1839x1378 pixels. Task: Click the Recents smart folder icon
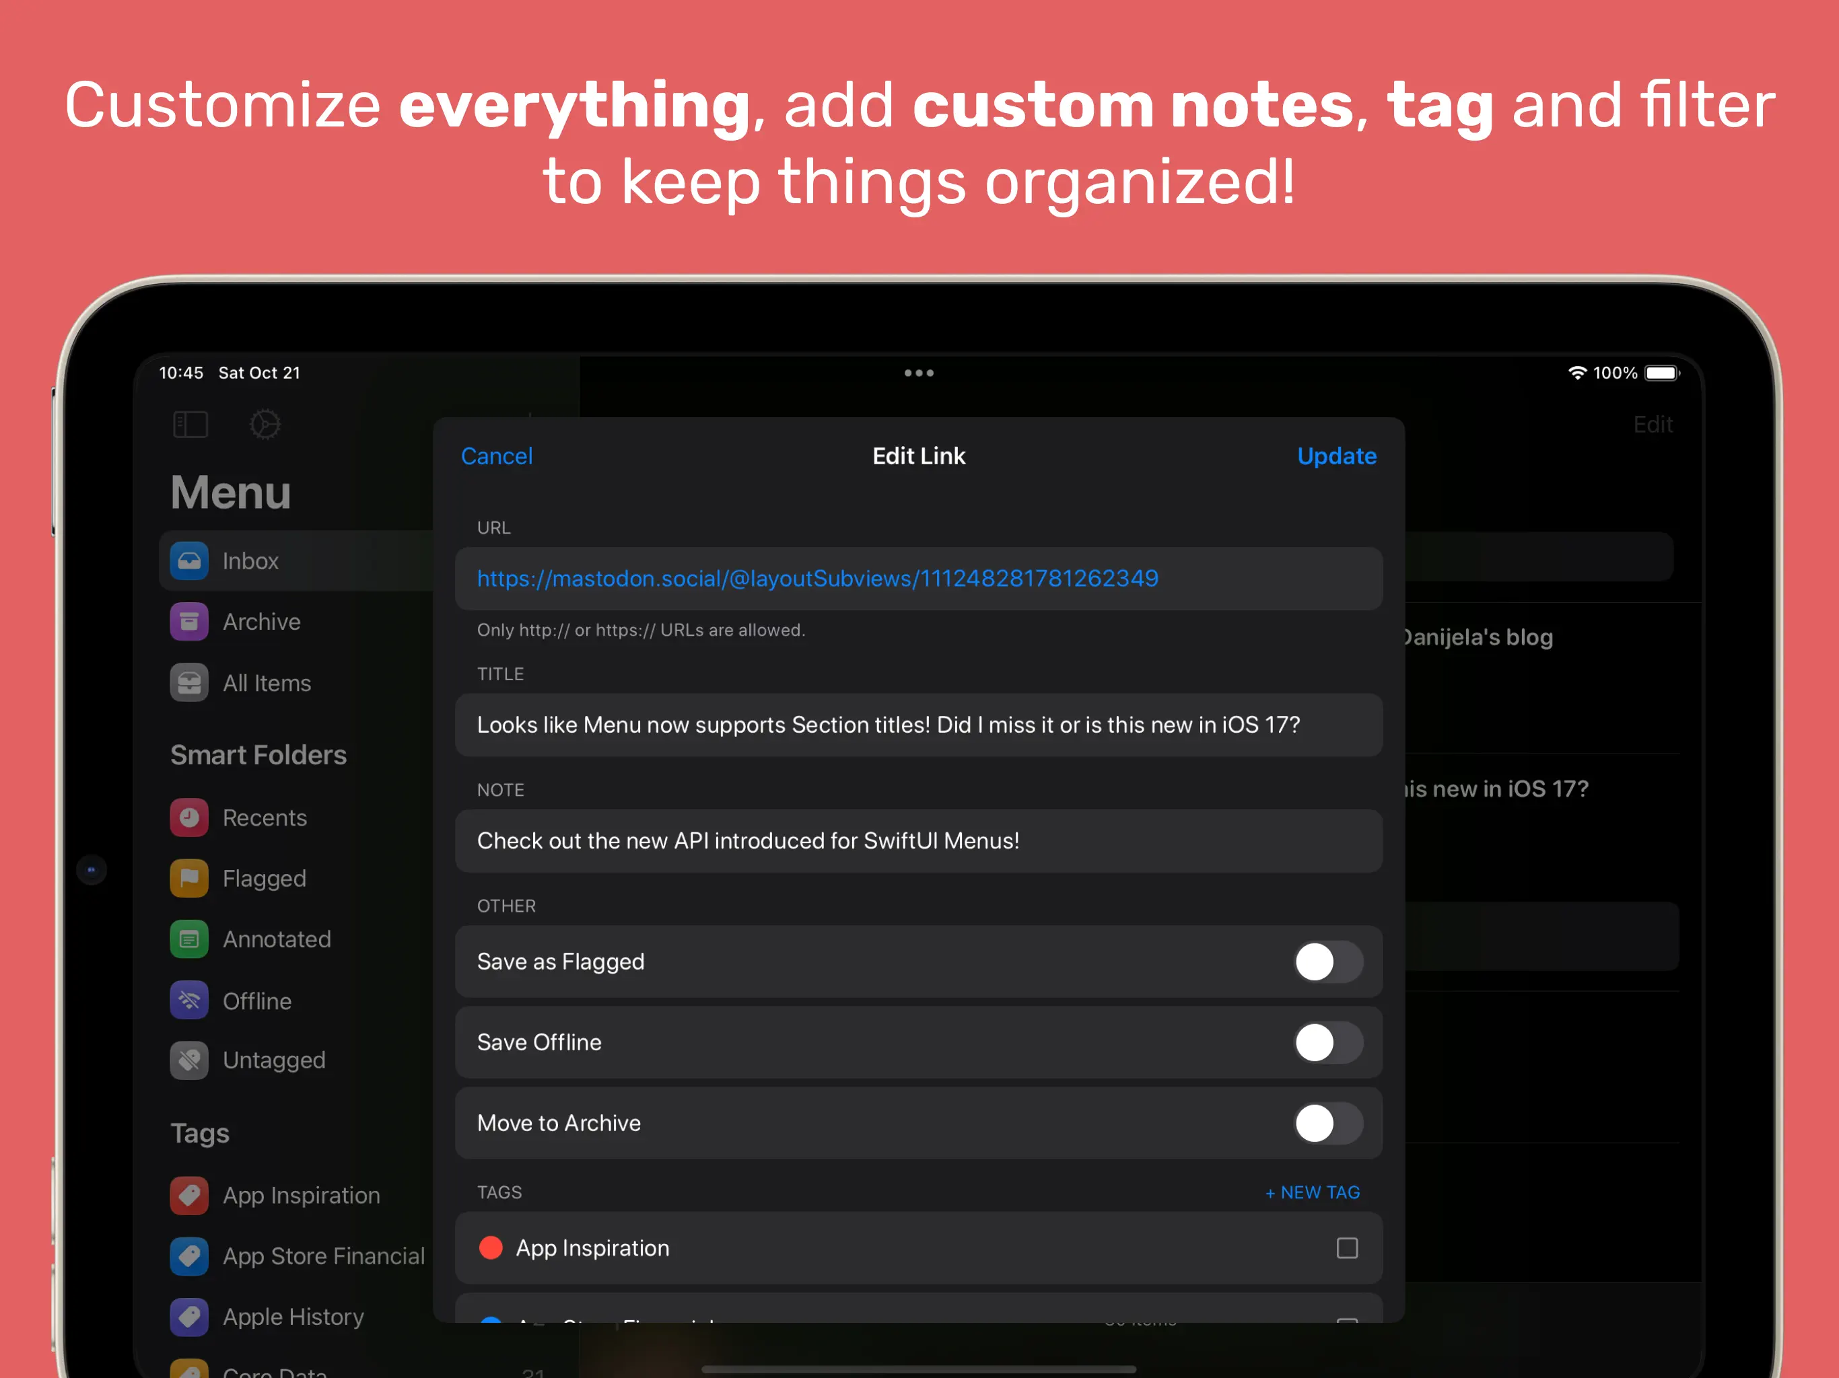(x=188, y=818)
